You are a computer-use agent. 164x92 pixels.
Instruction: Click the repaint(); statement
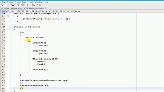40,70
